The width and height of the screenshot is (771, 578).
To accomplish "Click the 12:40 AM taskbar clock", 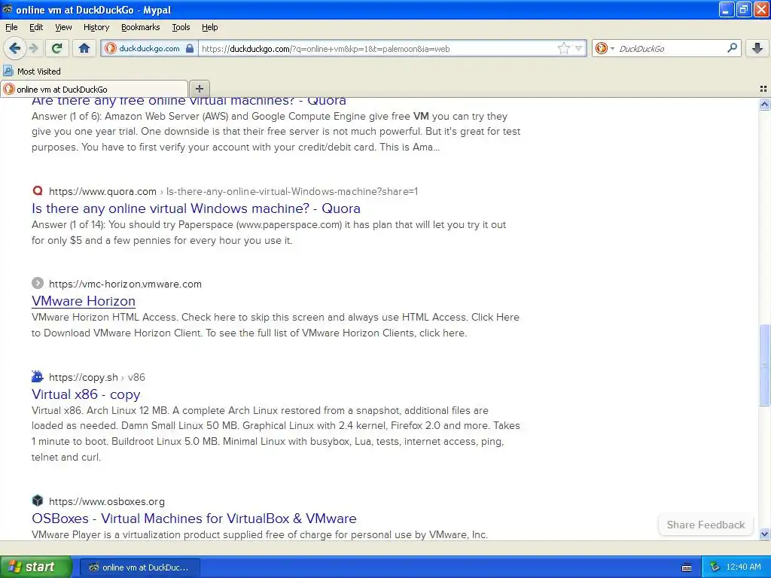I will (x=743, y=567).
